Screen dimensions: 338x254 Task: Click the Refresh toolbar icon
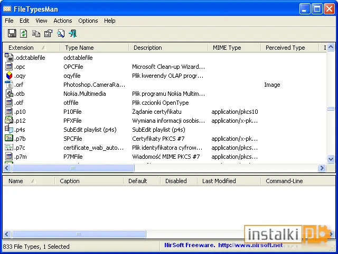click(23, 33)
